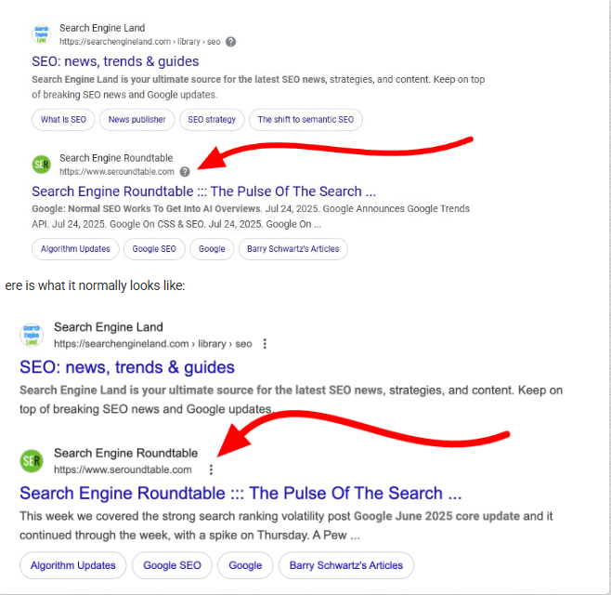
Task: Click question mark icon beside seroundtable.com URL
Action: [x=185, y=172]
